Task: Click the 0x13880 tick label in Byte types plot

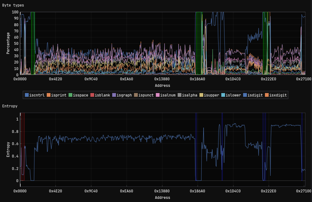Action: click(162, 79)
